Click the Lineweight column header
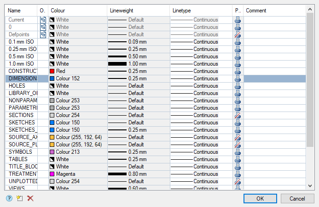Image resolution: width=319 pixels, height=207 pixels. tap(138, 11)
